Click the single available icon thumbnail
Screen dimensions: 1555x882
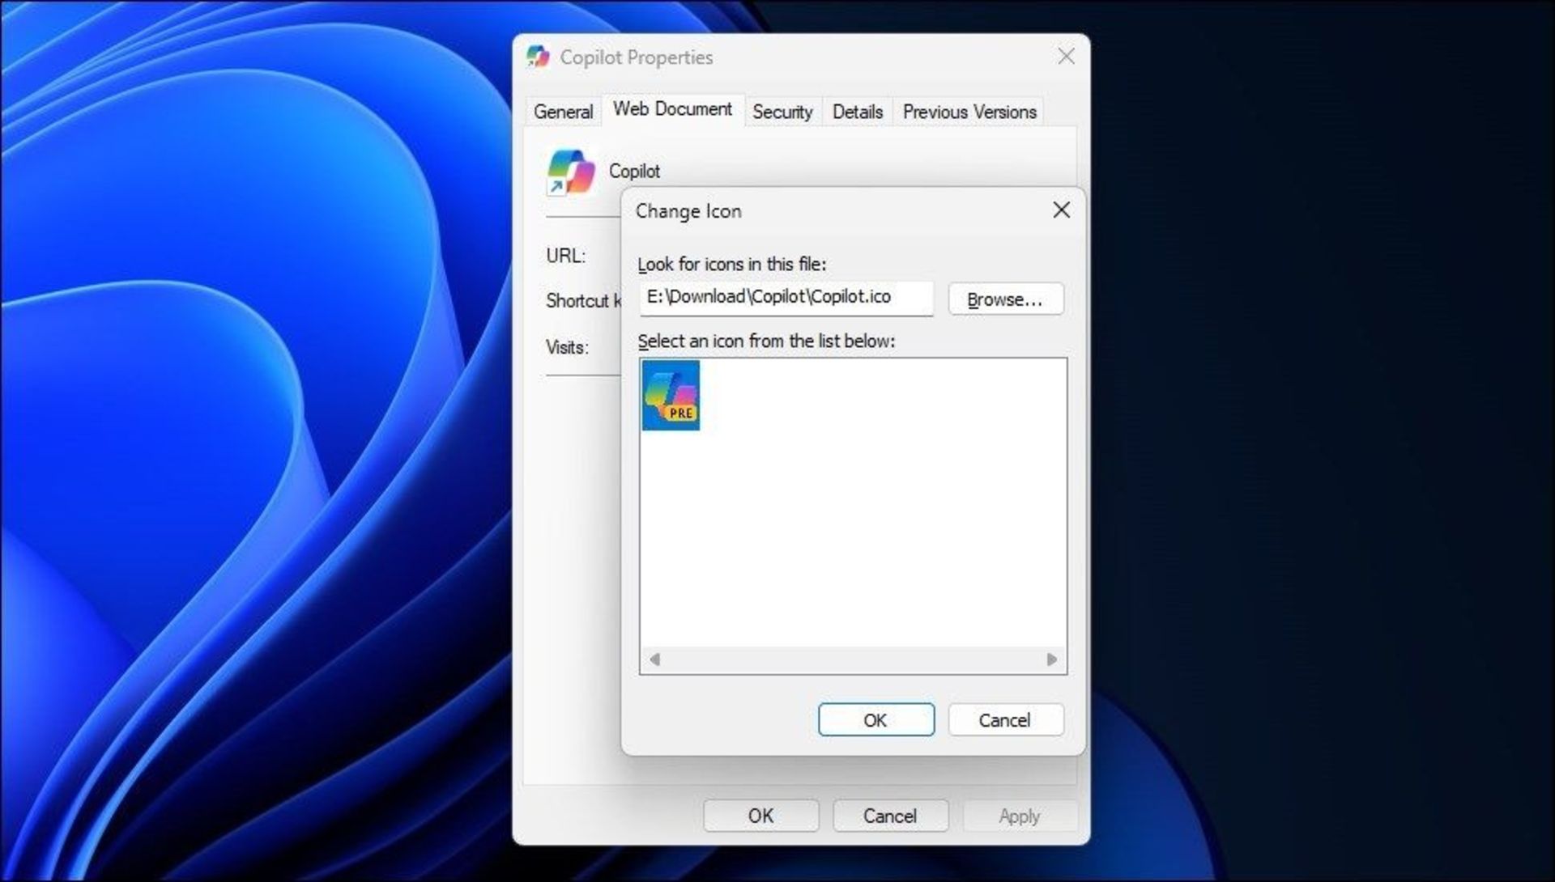[670, 396]
